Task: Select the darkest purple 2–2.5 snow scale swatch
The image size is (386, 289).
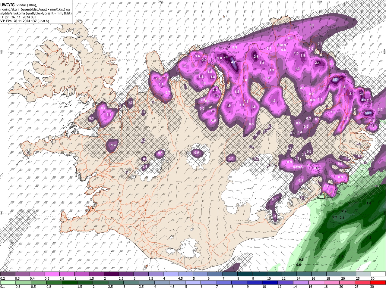Action: coord(111,274)
